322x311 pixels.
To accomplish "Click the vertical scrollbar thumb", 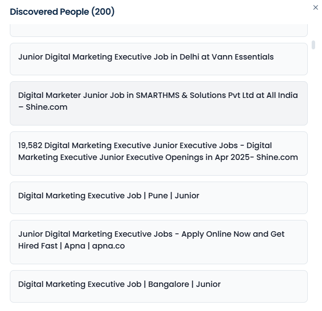I will pos(313,45).
